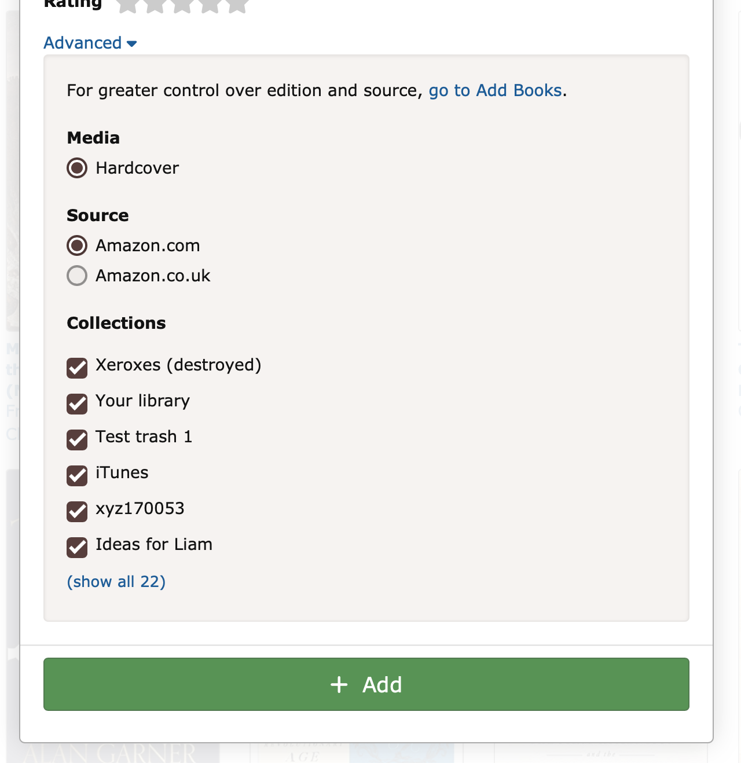Click the first star in the Rating row
The height and width of the screenshot is (763, 741).
point(126,6)
